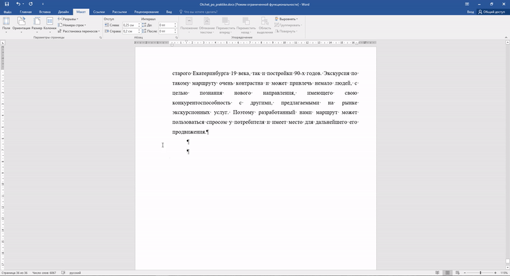Redo the last action
The height and width of the screenshot is (276, 510).
click(31, 4)
